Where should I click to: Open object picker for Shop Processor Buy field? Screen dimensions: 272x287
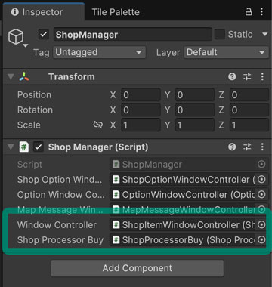coord(261,239)
